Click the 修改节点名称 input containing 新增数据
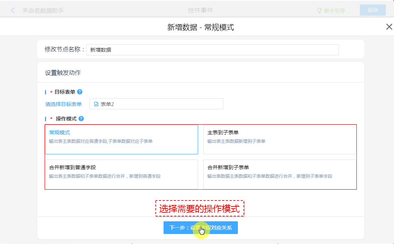This screenshot has height=244, width=394. (212, 50)
